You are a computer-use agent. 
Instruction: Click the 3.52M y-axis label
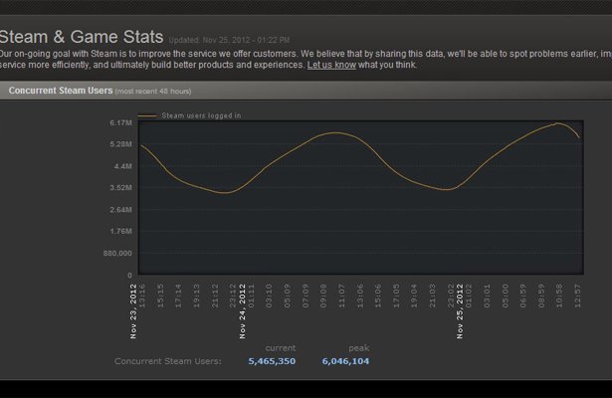(x=121, y=188)
